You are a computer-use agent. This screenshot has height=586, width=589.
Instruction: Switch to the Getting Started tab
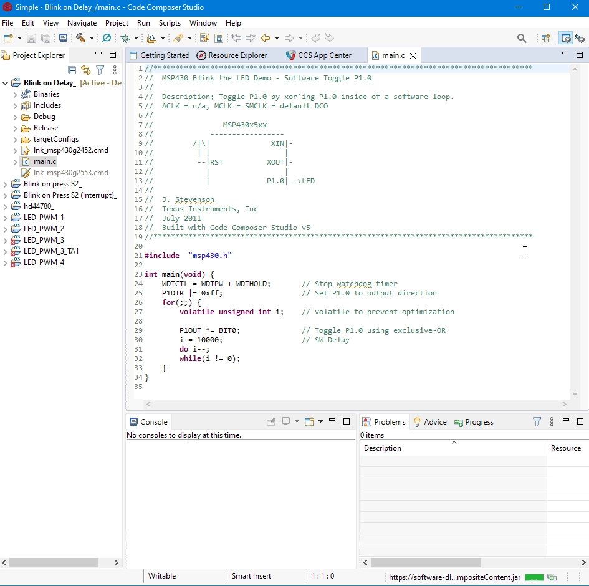(160, 55)
